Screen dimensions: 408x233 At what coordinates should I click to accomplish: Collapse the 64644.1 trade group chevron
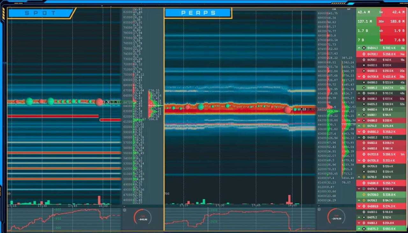click(359, 48)
